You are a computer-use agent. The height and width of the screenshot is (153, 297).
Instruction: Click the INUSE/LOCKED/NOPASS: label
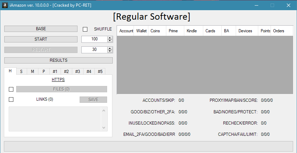click(x=152, y=123)
